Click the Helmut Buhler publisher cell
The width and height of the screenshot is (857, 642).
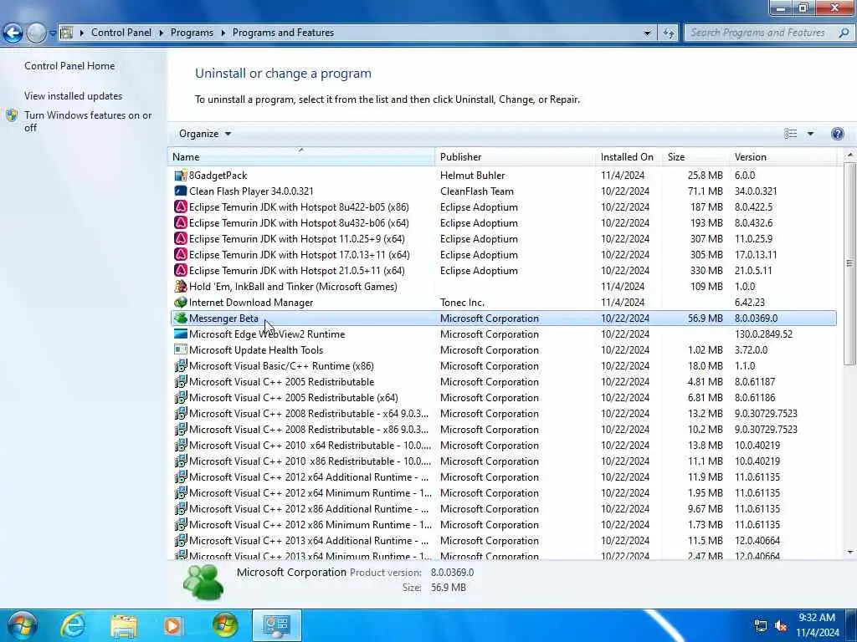point(472,176)
